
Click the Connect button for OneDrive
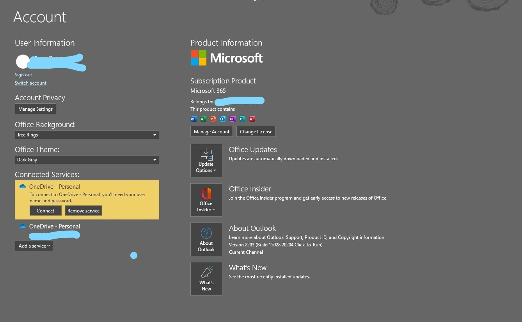[46, 211]
